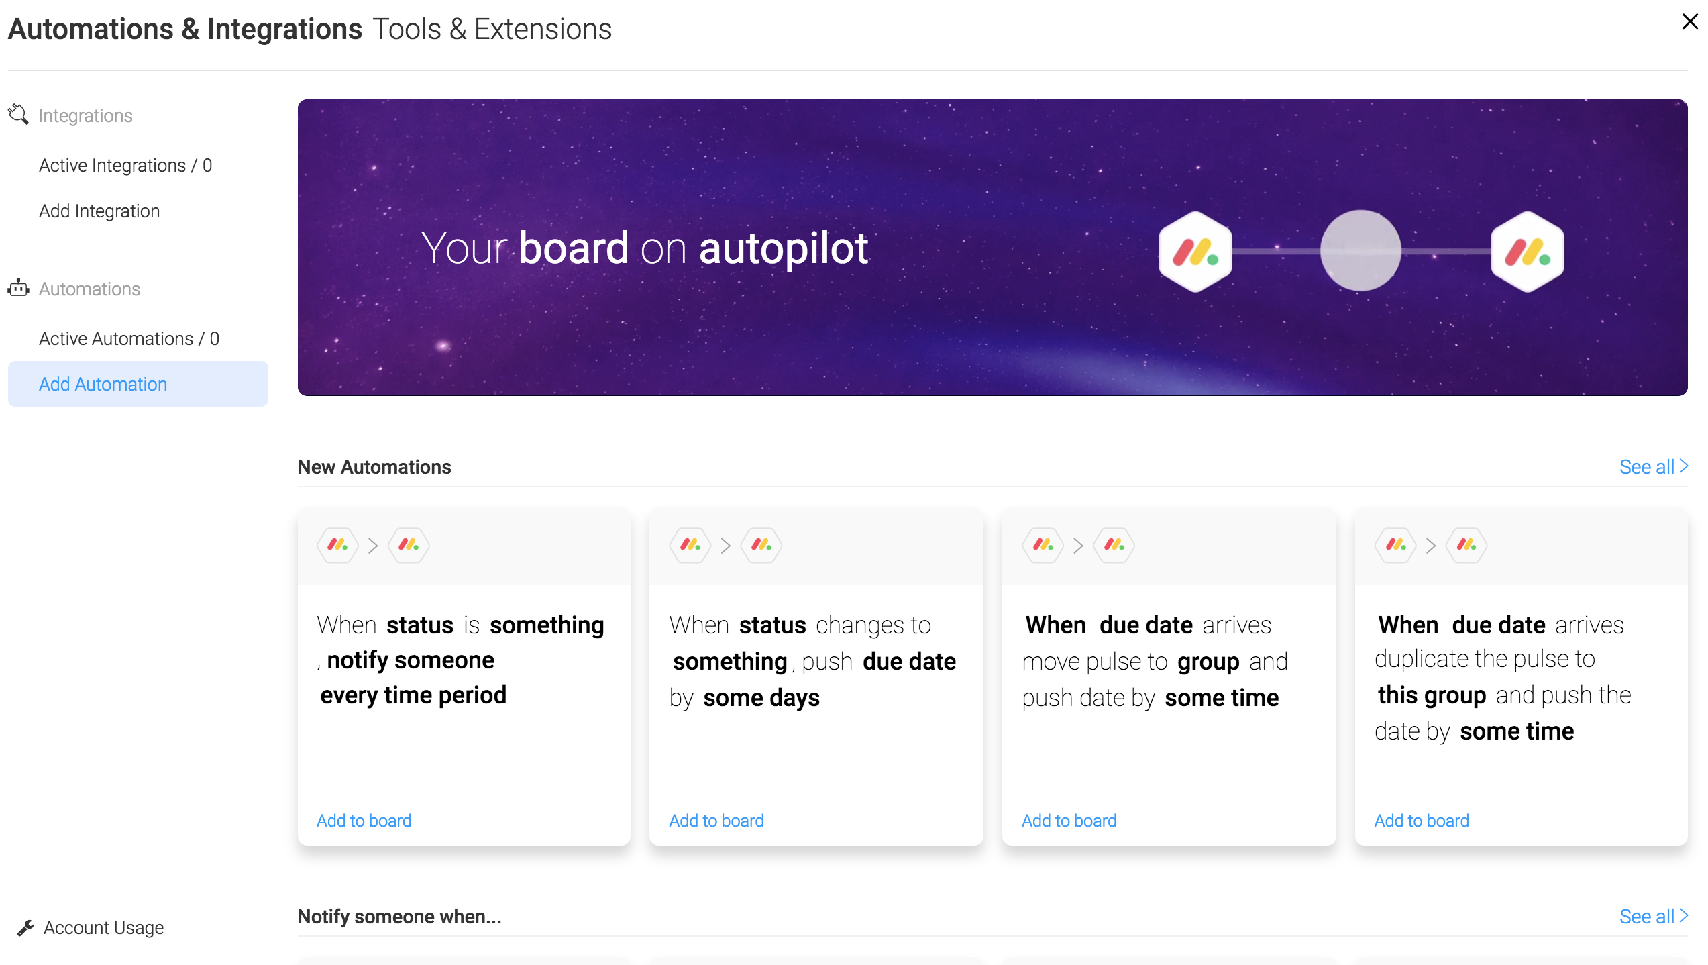Screen dimensions: 1708x965
Task: Click right monday hexagon logo in banner
Action: (x=1527, y=251)
